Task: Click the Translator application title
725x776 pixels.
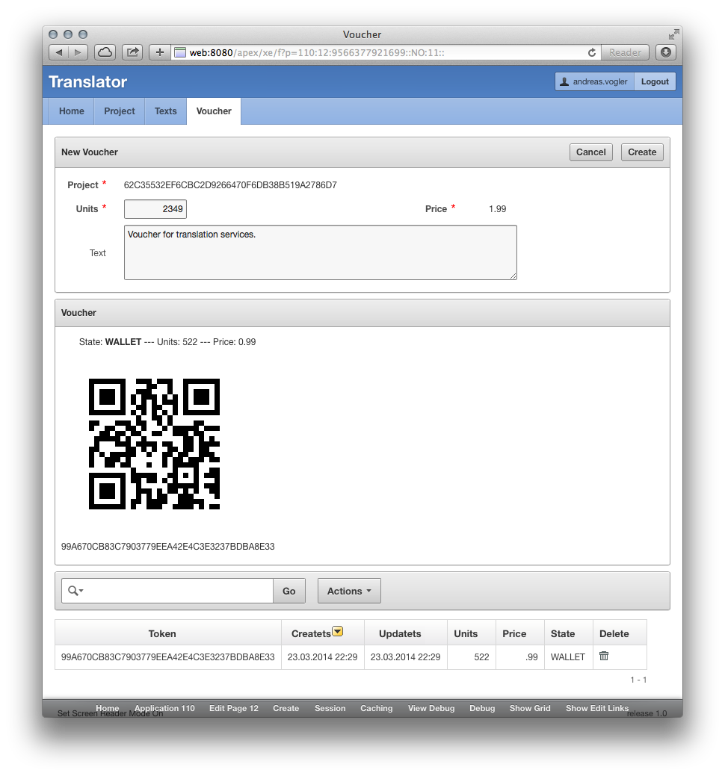Action: coord(88,81)
